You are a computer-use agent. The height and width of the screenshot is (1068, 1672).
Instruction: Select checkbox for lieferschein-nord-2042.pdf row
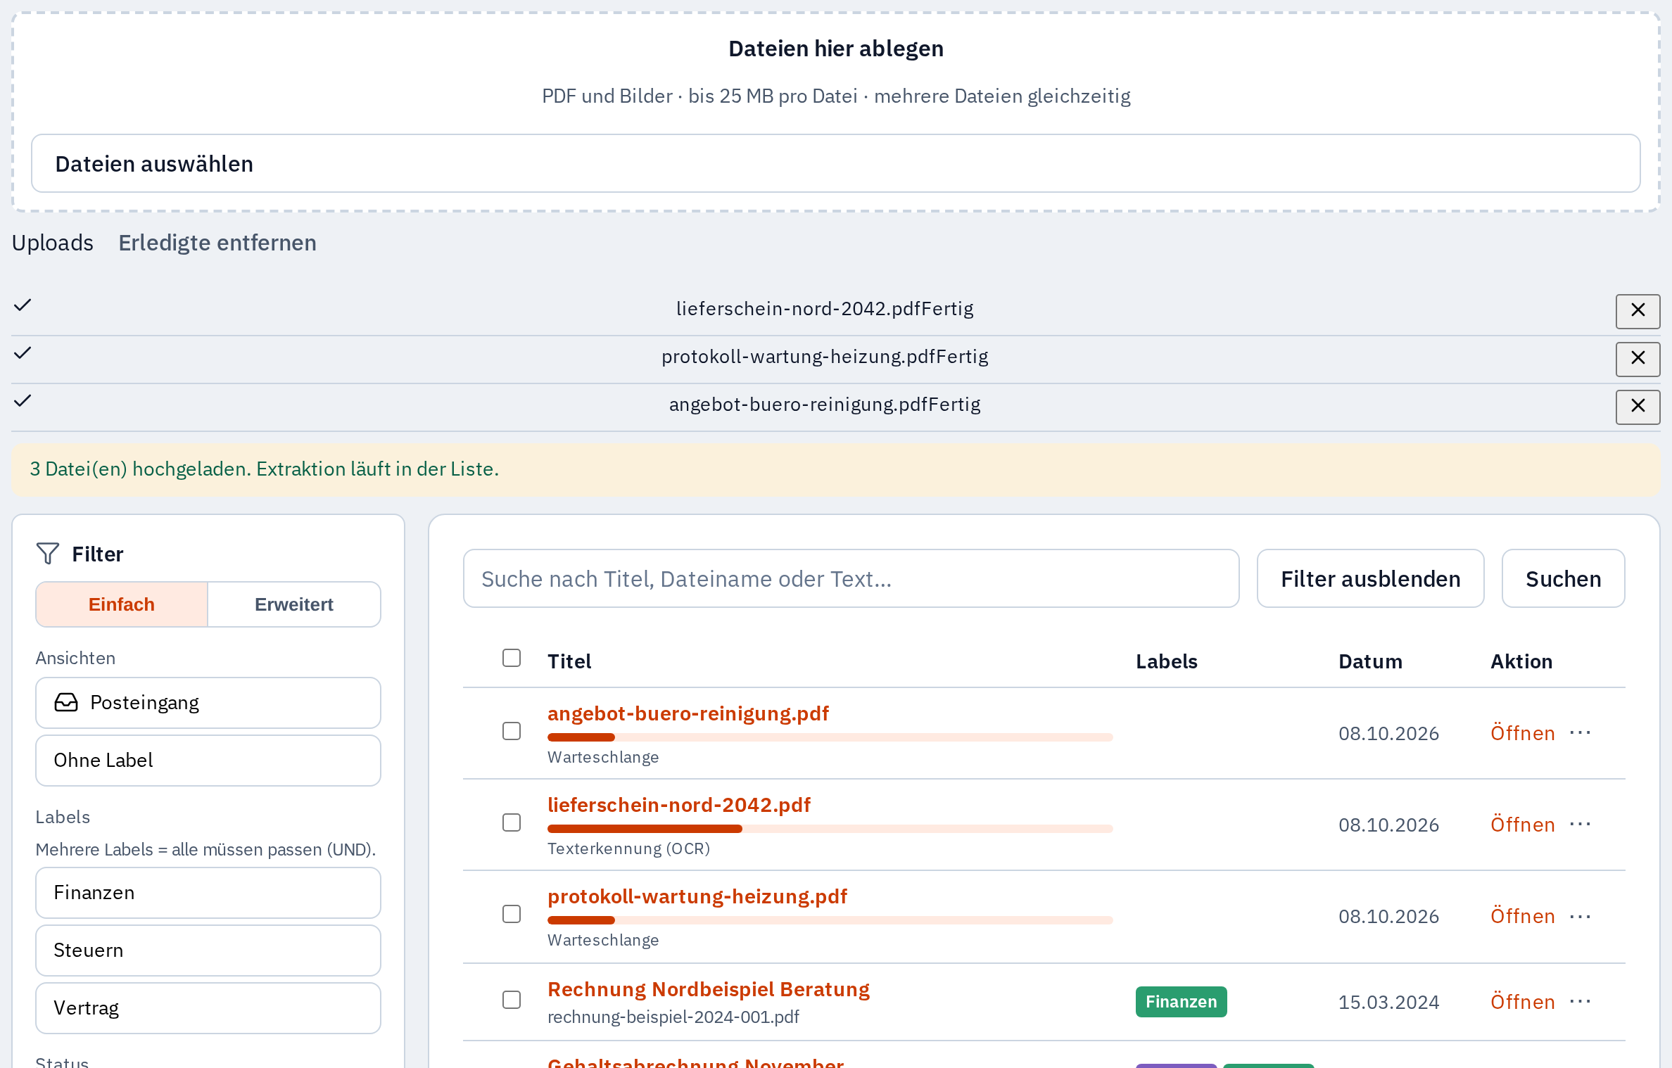(x=512, y=822)
